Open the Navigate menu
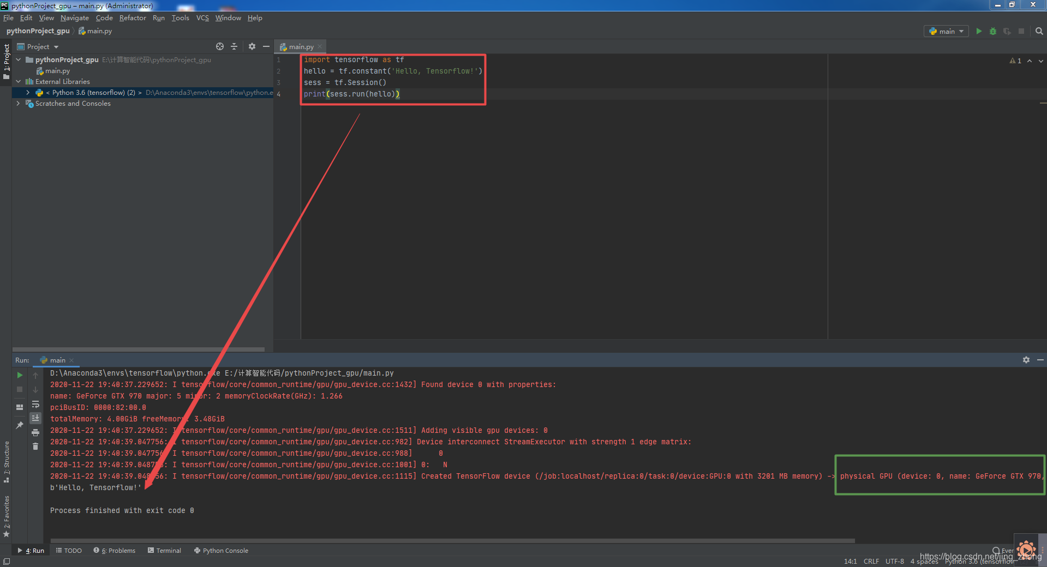The image size is (1047, 567). [75, 18]
